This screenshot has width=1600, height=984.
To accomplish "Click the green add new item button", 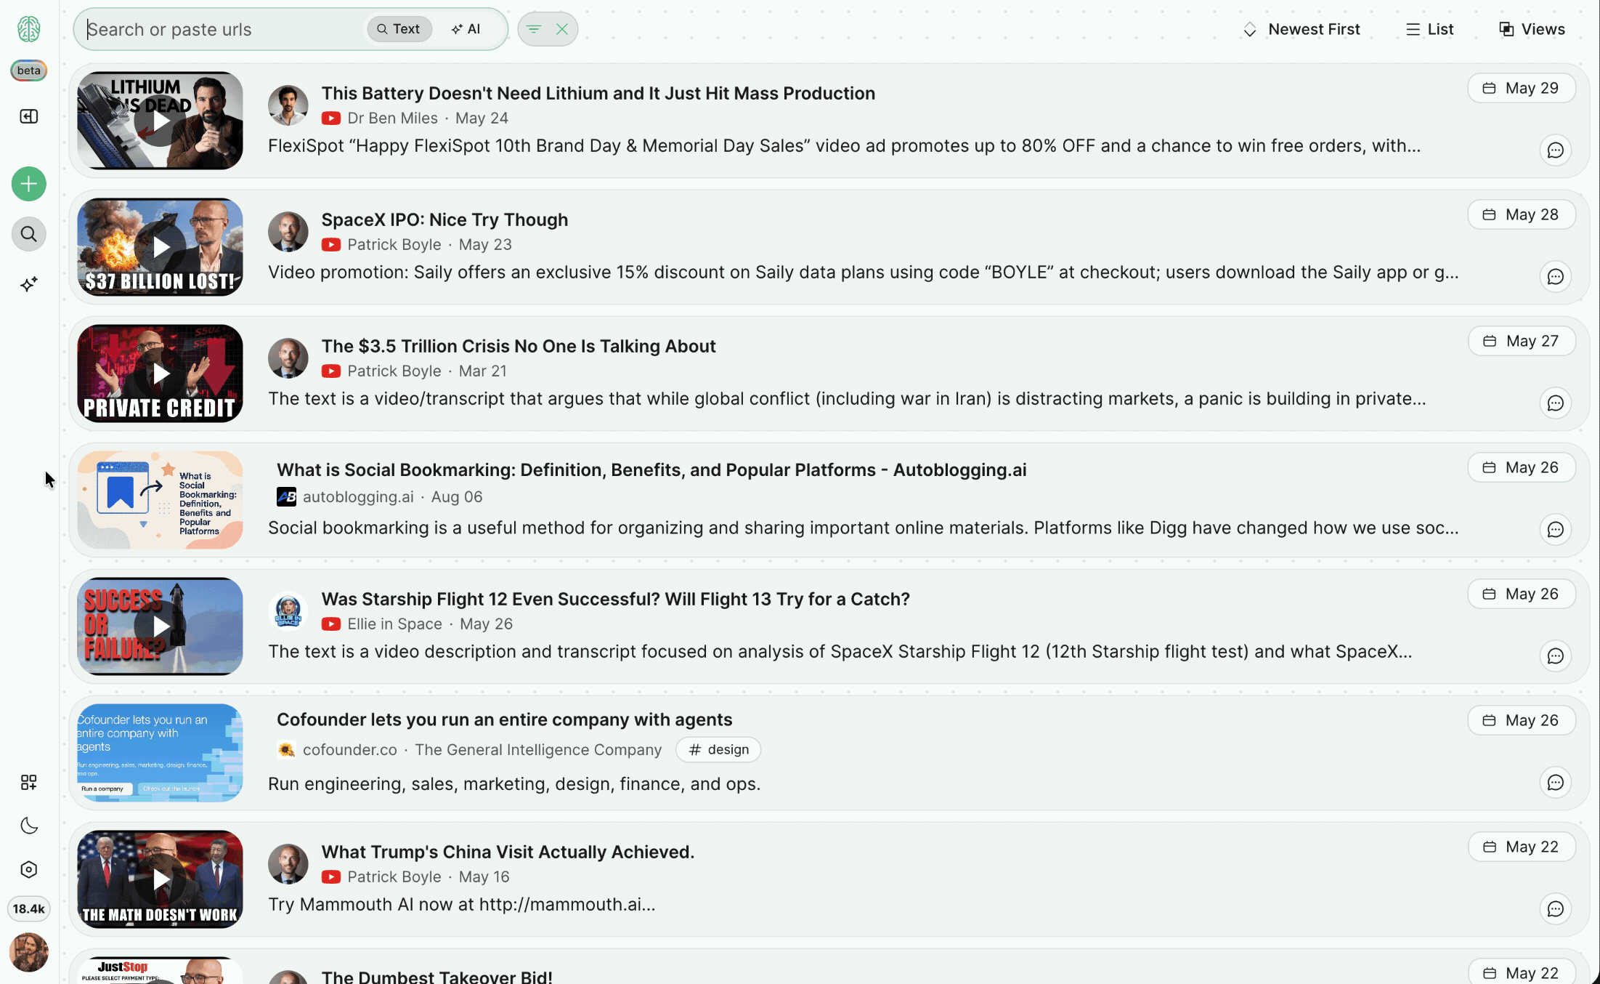I will [x=29, y=184].
